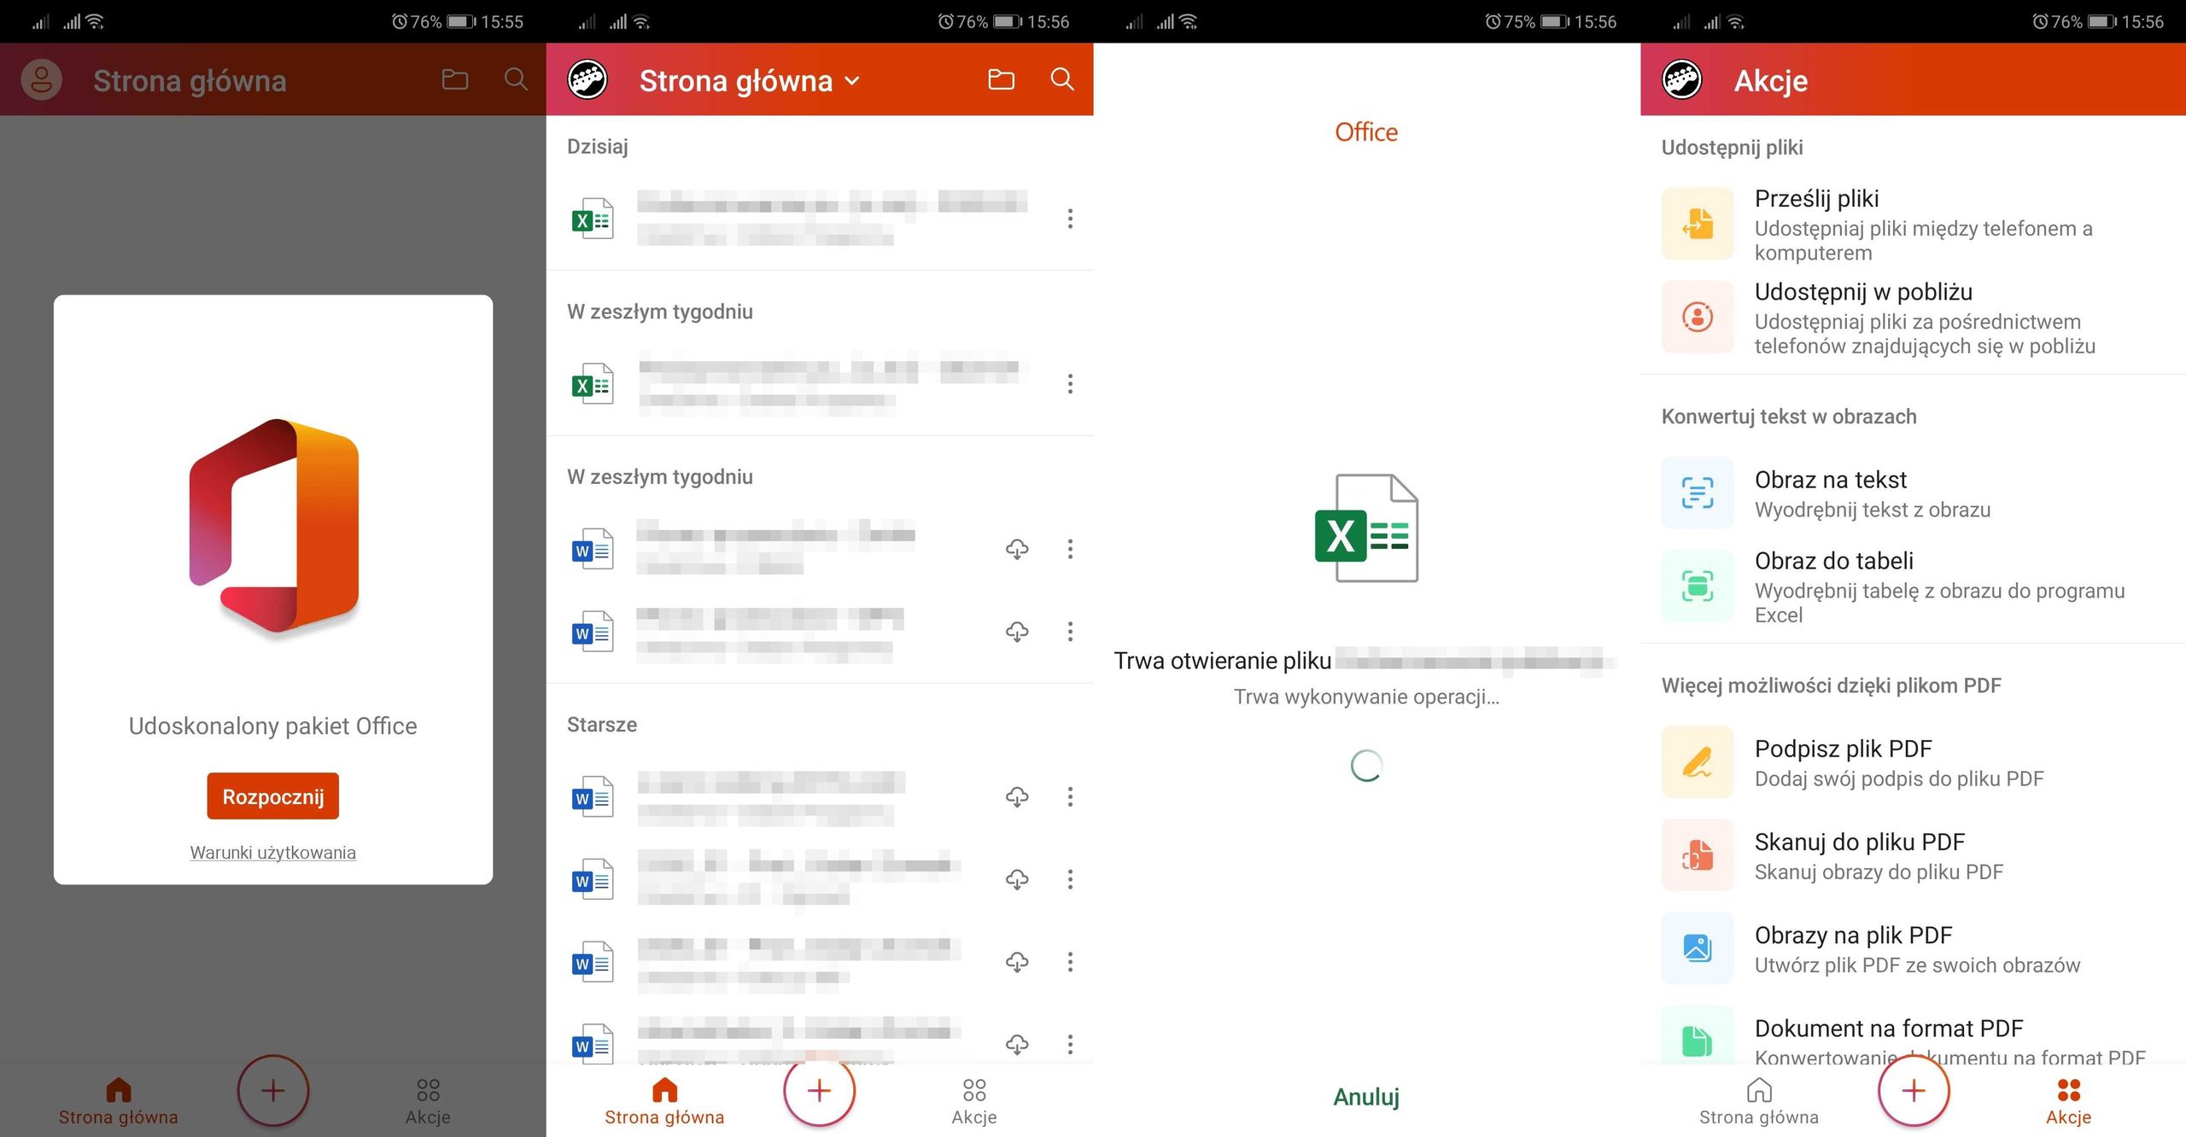Tap the Skanuj do pliku PDF icon
Viewport: 2186px width, 1137px height.
1697,854
